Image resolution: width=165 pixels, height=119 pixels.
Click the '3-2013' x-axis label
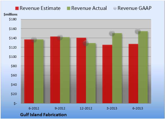pos(112,108)
